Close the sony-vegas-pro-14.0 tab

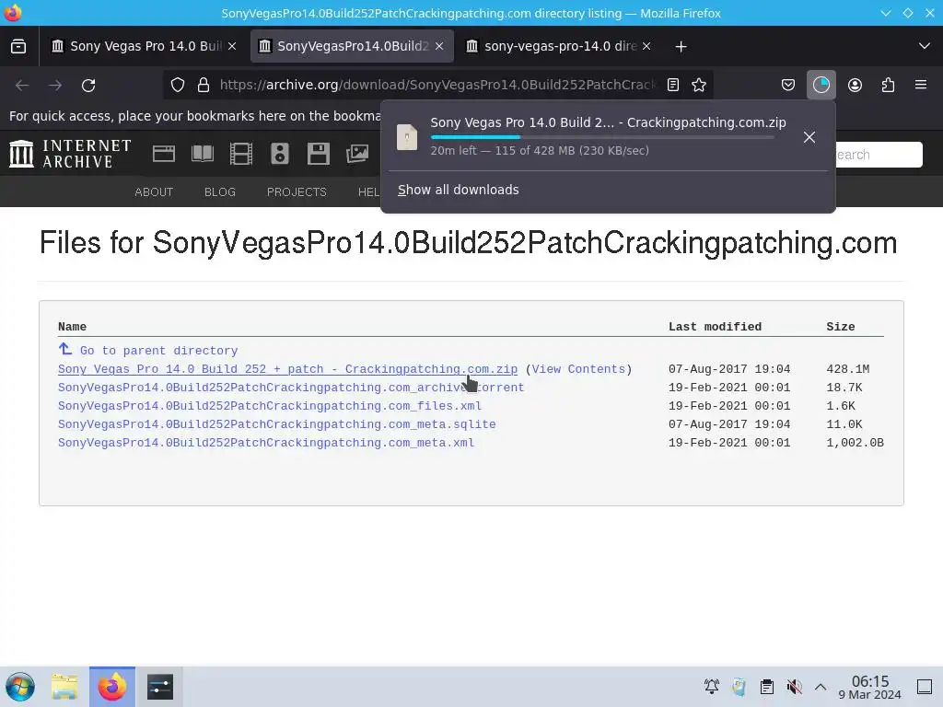tap(646, 46)
